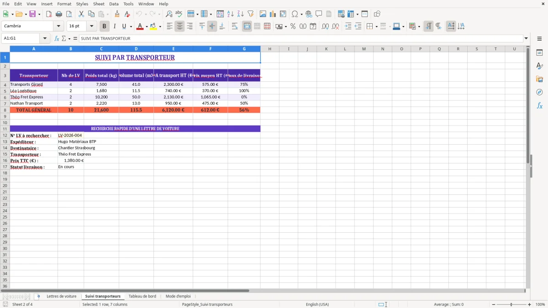The height and width of the screenshot is (308, 548).
Task: Expand the Name Box dropdown
Action: pyautogui.click(x=45, y=39)
